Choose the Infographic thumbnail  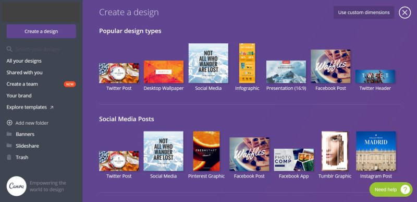(x=247, y=63)
